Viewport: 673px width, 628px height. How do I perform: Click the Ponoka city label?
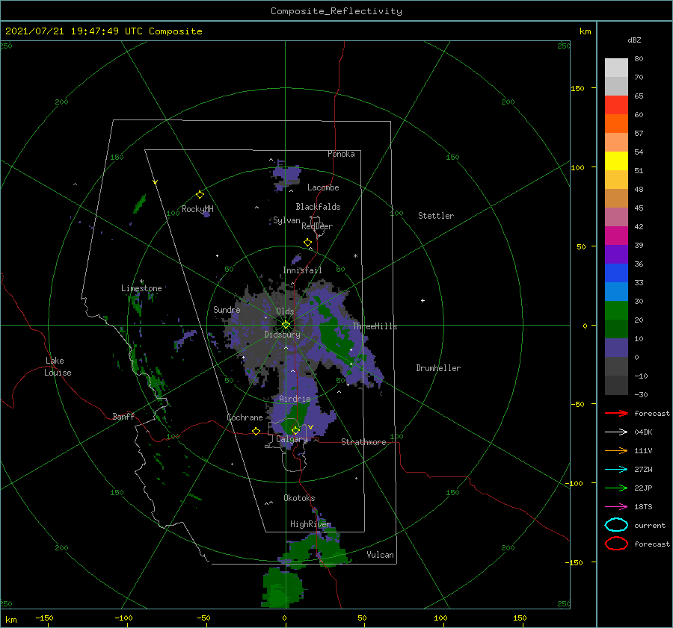click(341, 154)
